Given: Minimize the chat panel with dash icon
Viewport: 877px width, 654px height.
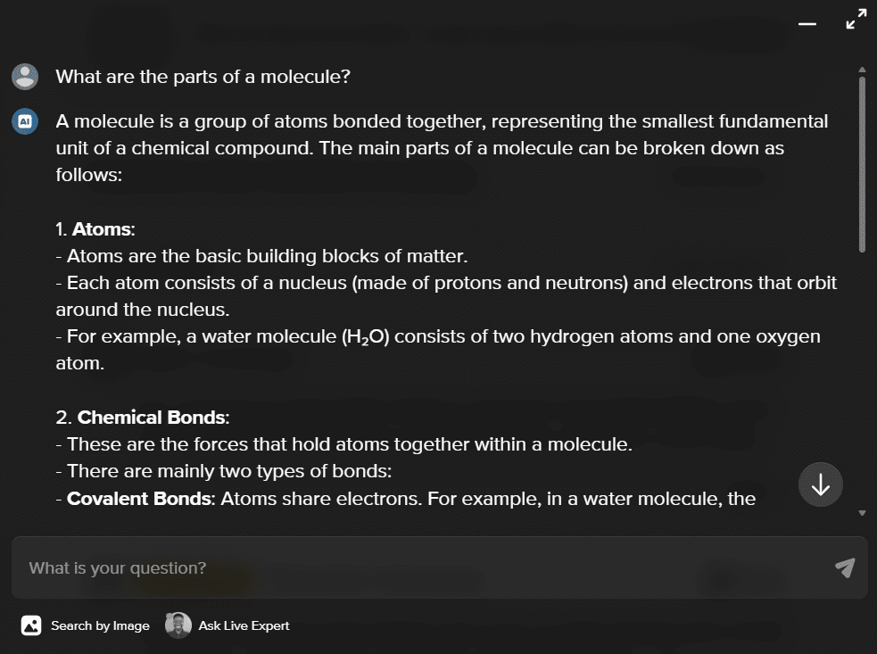Looking at the screenshot, I should coord(807,24).
